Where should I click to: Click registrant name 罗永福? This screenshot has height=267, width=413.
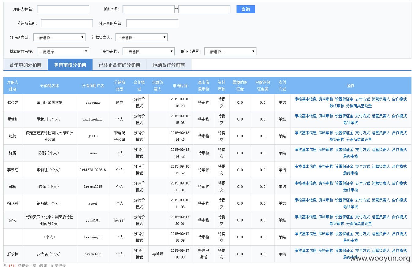(x=13, y=254)
